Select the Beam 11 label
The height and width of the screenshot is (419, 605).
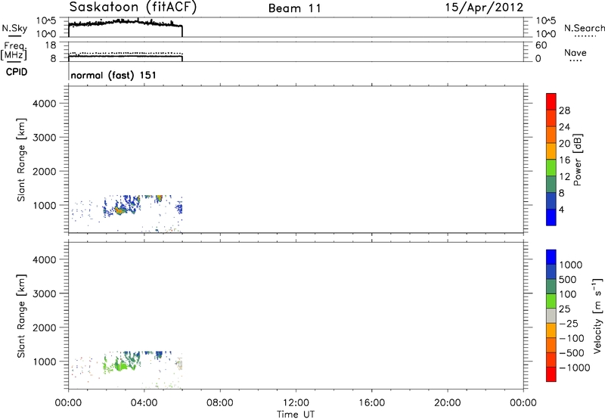(x=295, y=8)
